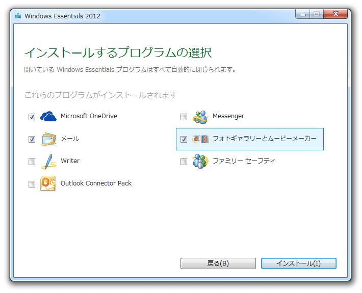The width and height of the screenshot is (362, 293).
Task: Check the Messenger checkbox
Action: tap(184, 117)
